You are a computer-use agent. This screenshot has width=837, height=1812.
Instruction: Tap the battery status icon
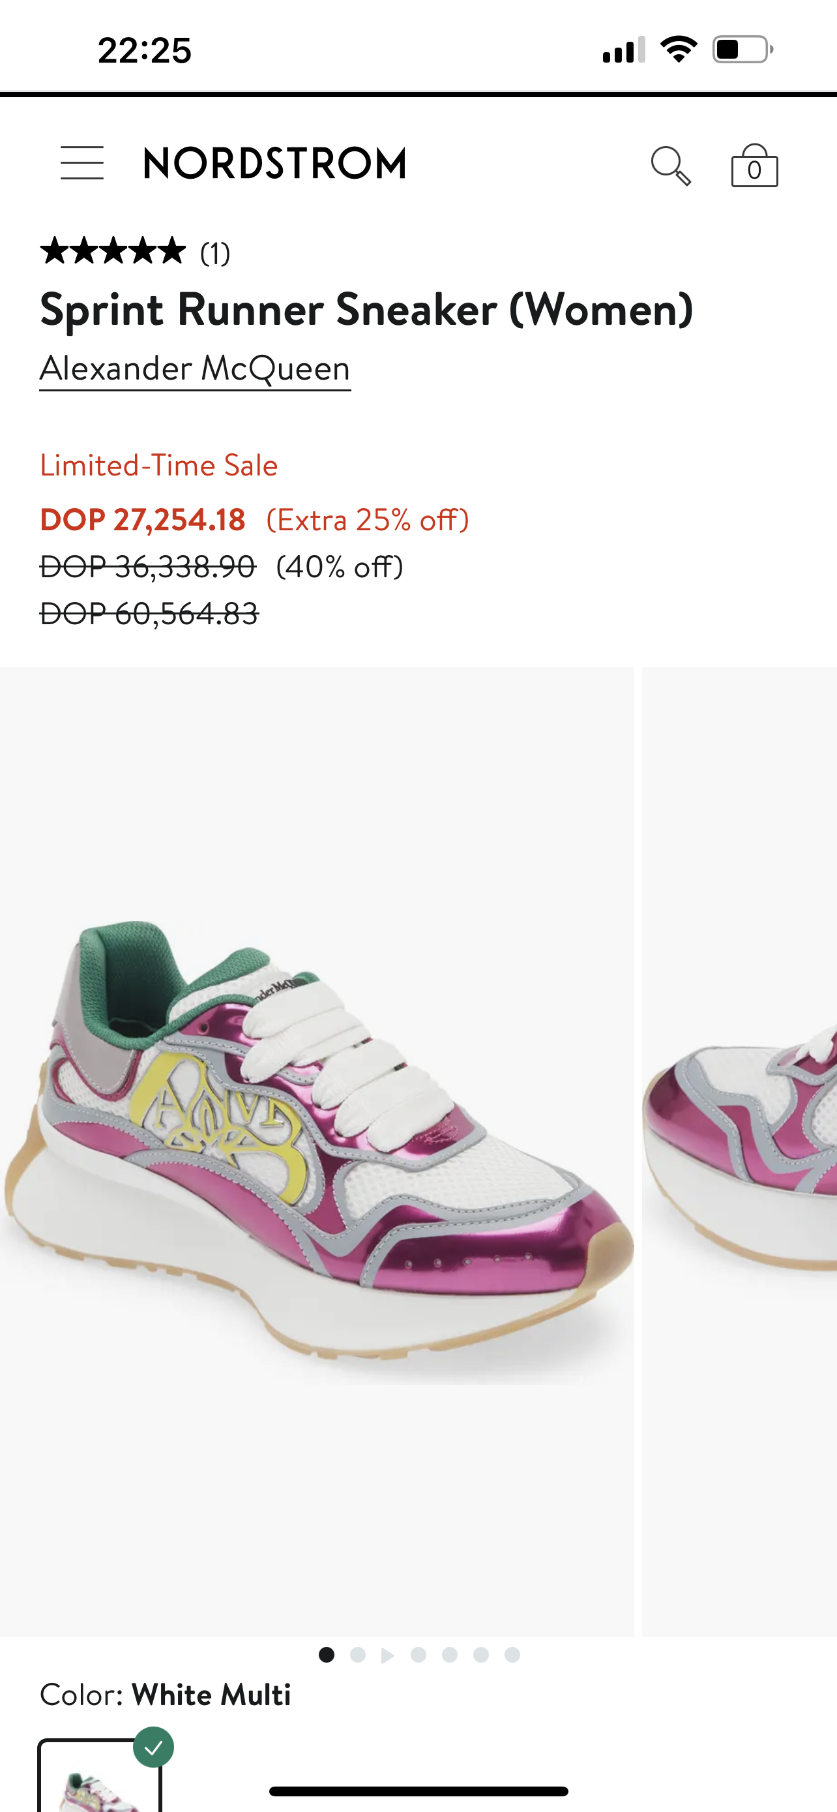(743, 50)
